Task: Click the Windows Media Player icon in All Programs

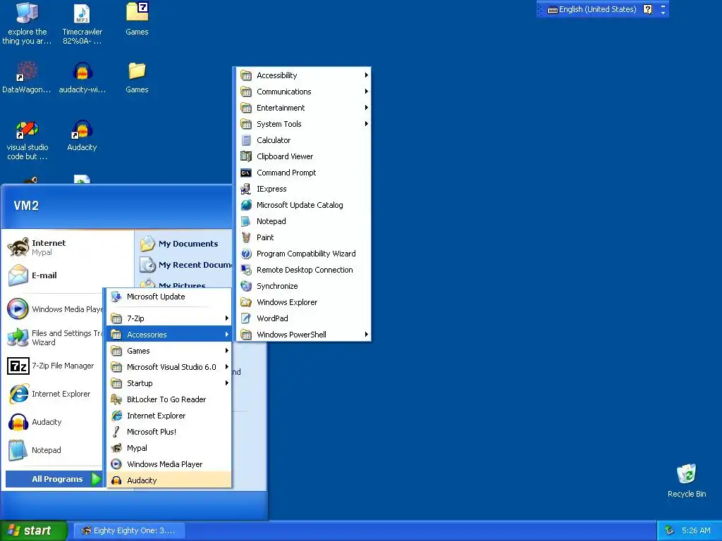Action: coord(116,464)
